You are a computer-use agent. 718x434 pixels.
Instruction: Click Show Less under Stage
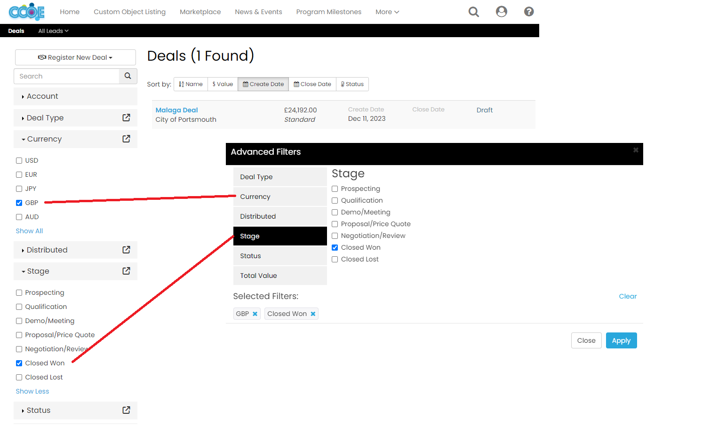pos(32,391)
